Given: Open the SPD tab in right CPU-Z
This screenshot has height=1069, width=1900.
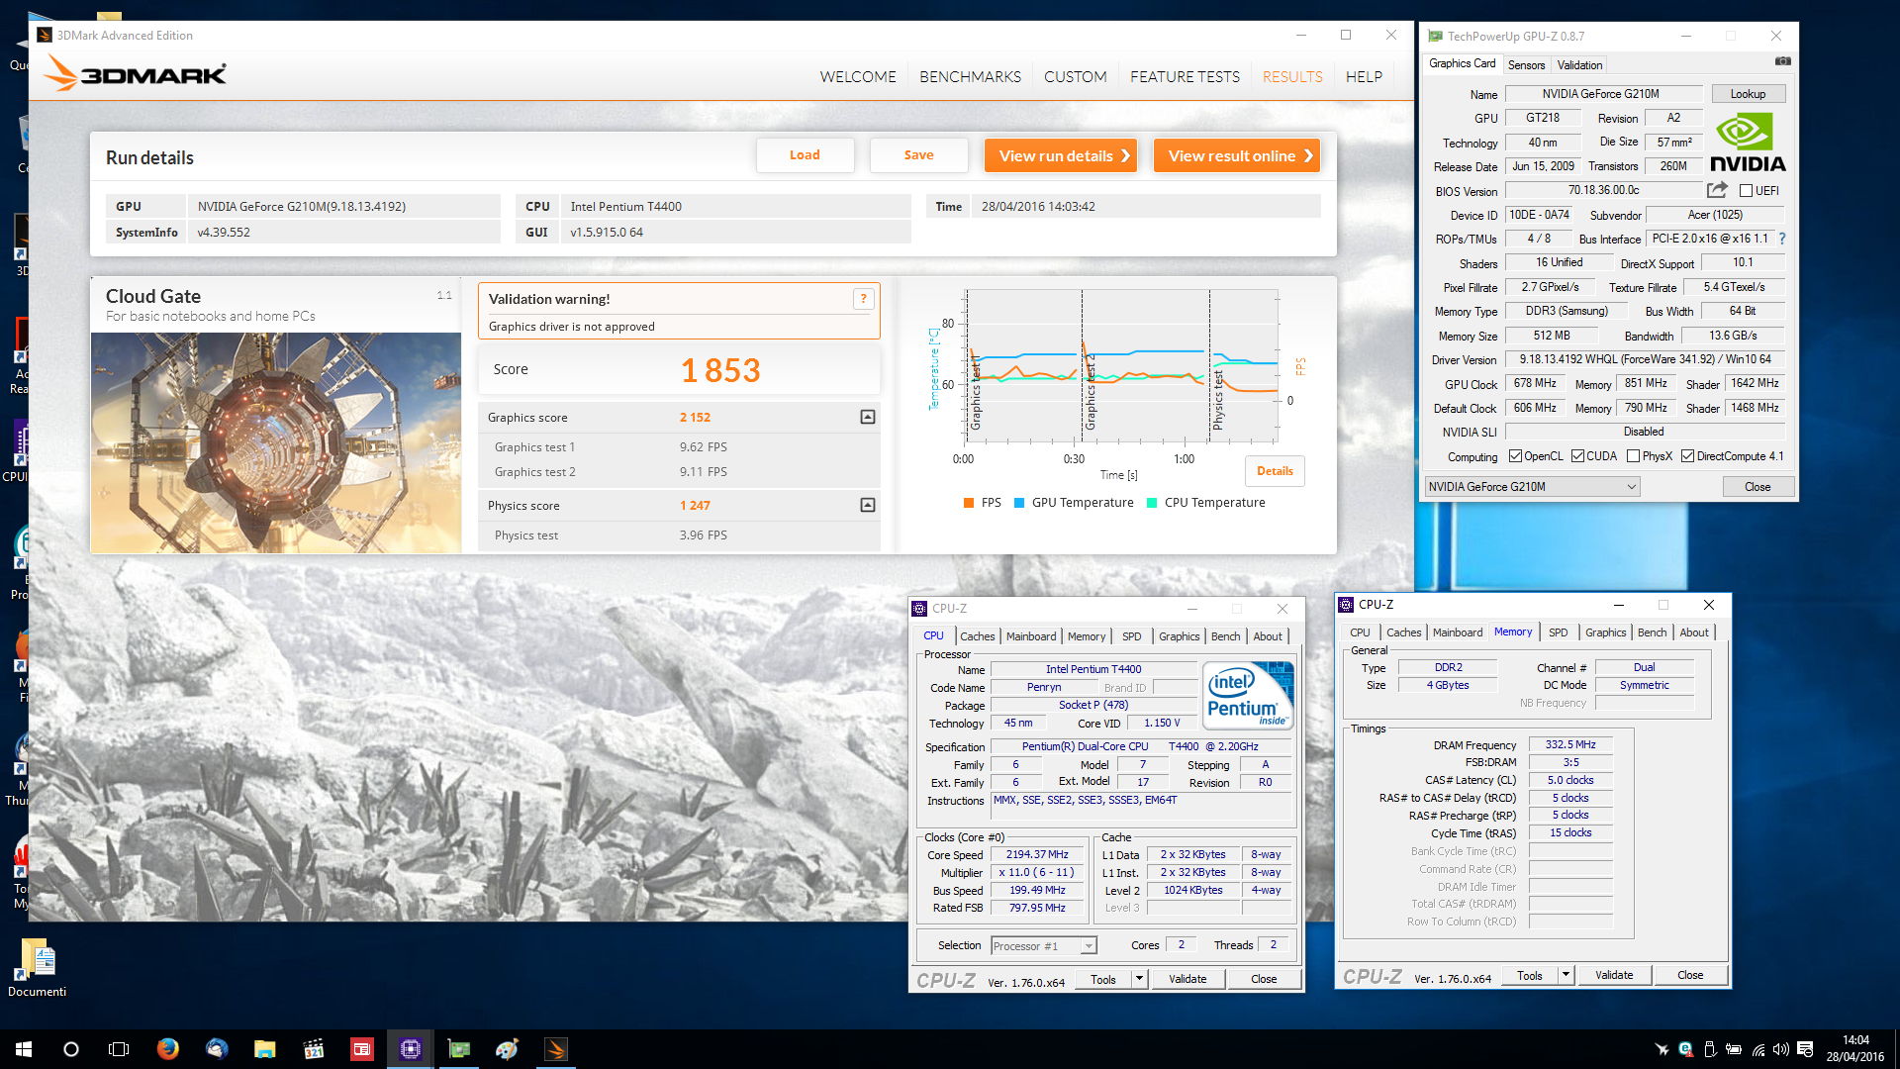Looking at the screenshot, I should pos(1558,632).
